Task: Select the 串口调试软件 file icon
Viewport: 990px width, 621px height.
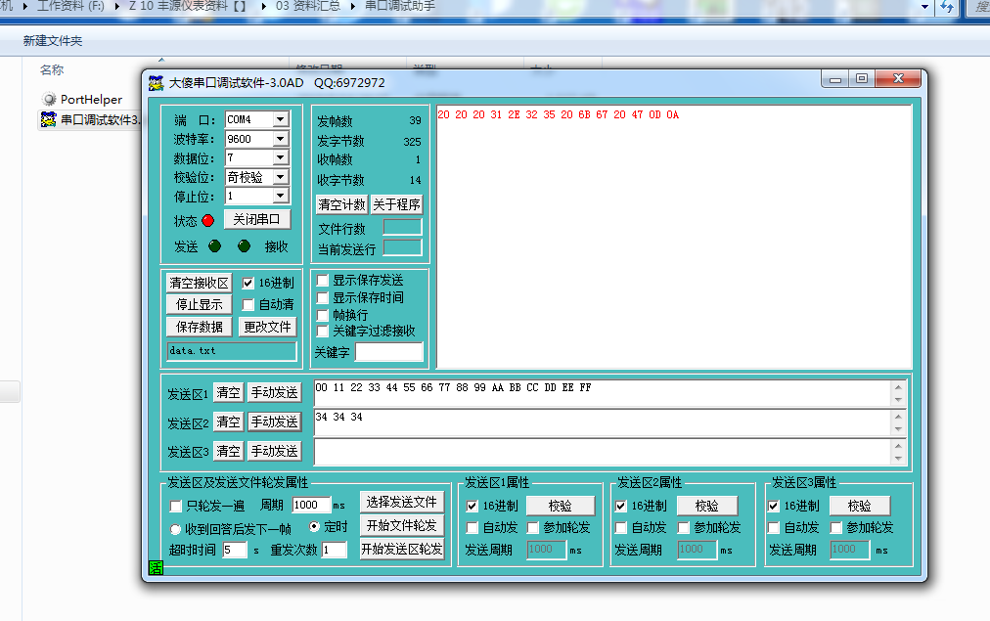Action: point(48,120)
